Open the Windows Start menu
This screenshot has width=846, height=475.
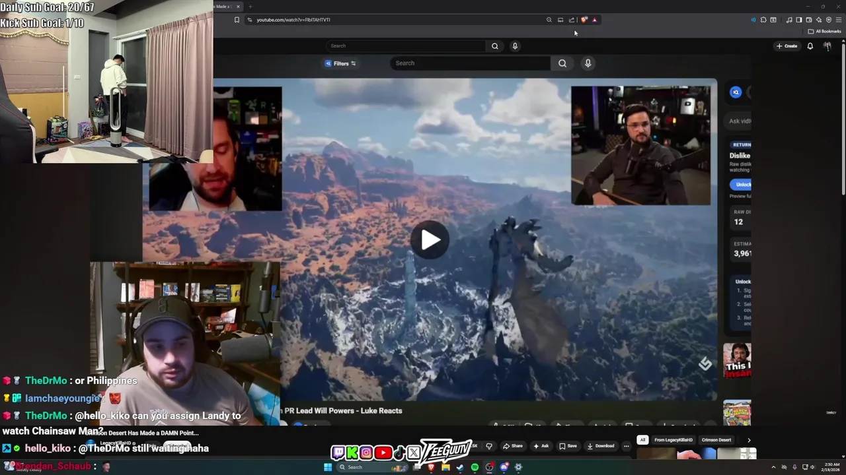click(327, 467)
